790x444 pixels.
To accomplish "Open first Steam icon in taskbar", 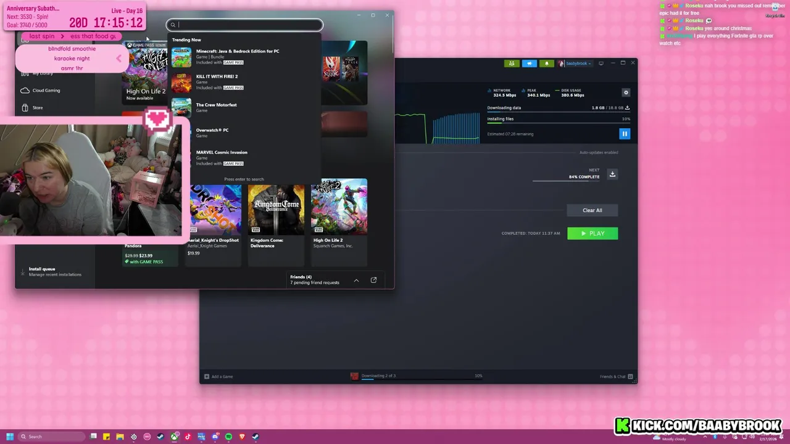I will click(160, 437).
